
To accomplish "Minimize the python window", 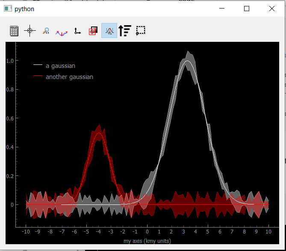I will 222,9.
